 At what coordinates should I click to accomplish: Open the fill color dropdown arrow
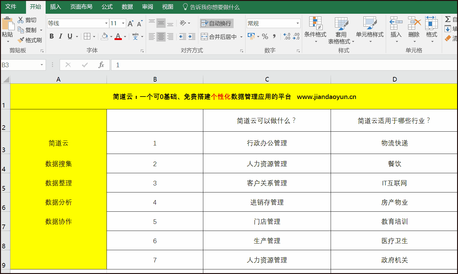click(x=111, y=37)
